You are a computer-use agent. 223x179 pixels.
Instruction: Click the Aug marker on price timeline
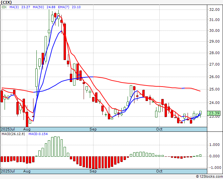27,129
